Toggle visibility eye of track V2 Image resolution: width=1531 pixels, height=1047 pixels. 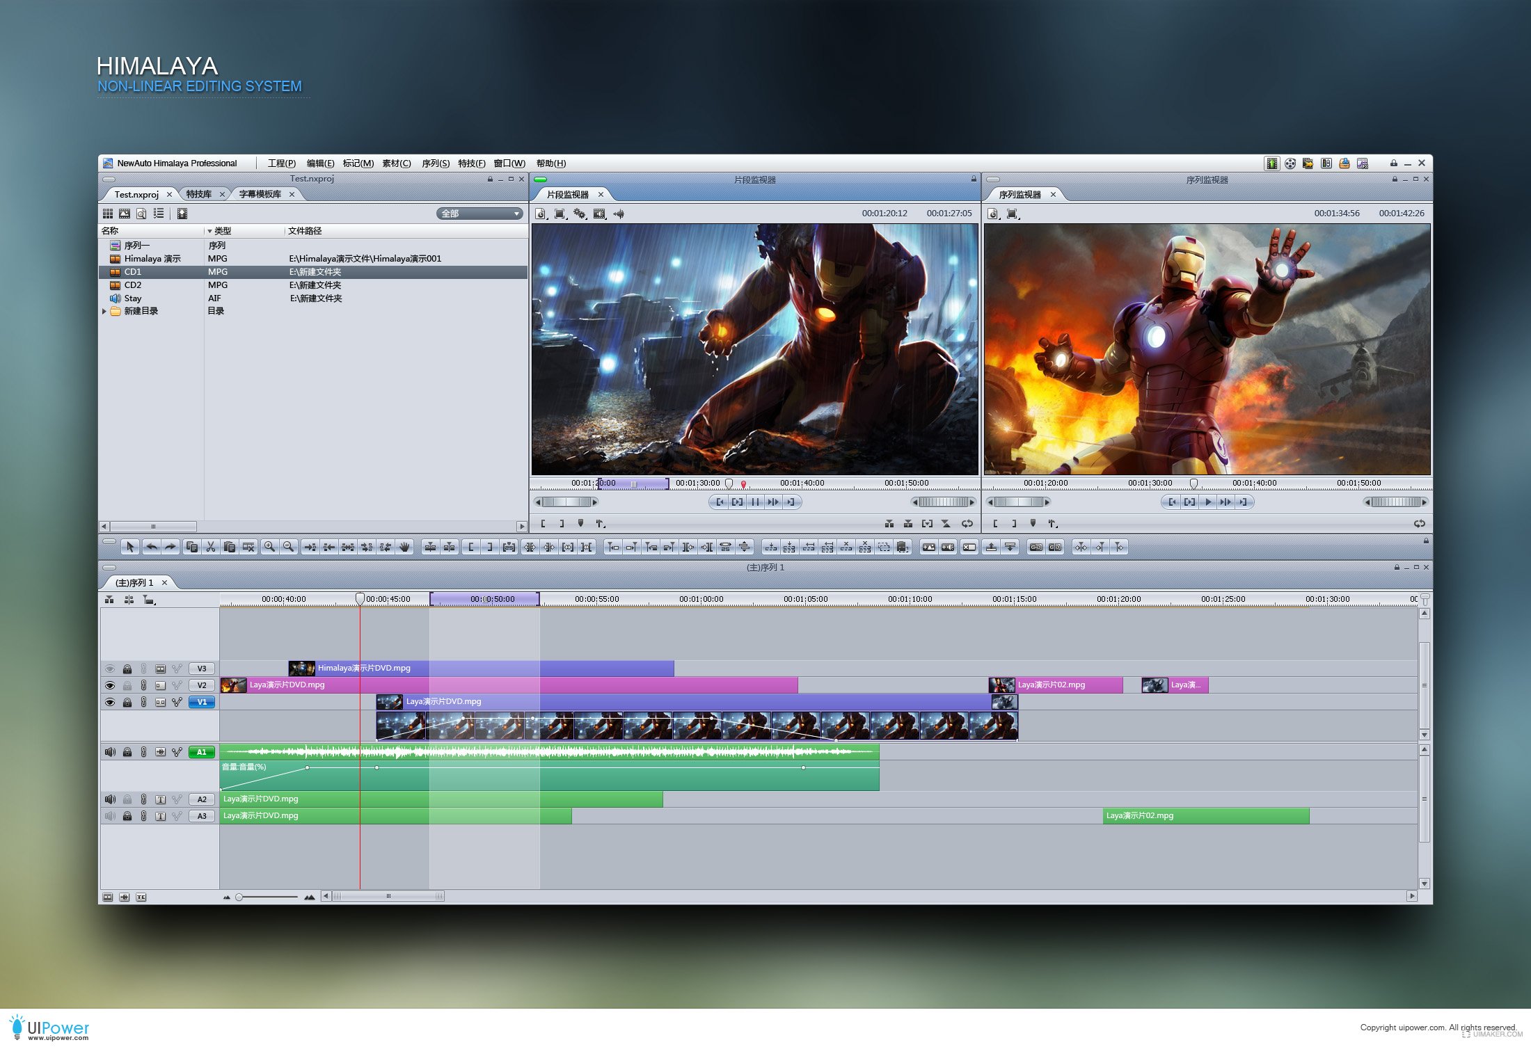(110, 685)
